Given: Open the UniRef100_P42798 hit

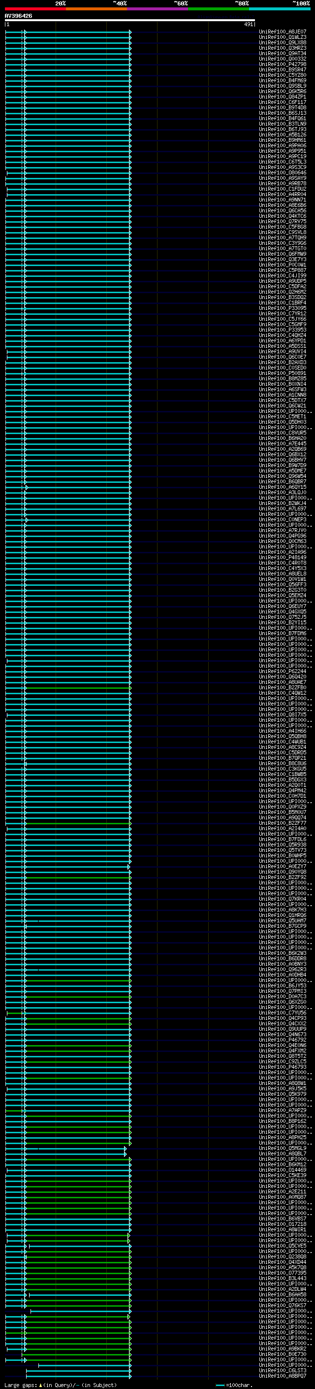Looking at the screenshot, I should coord(283,64).
